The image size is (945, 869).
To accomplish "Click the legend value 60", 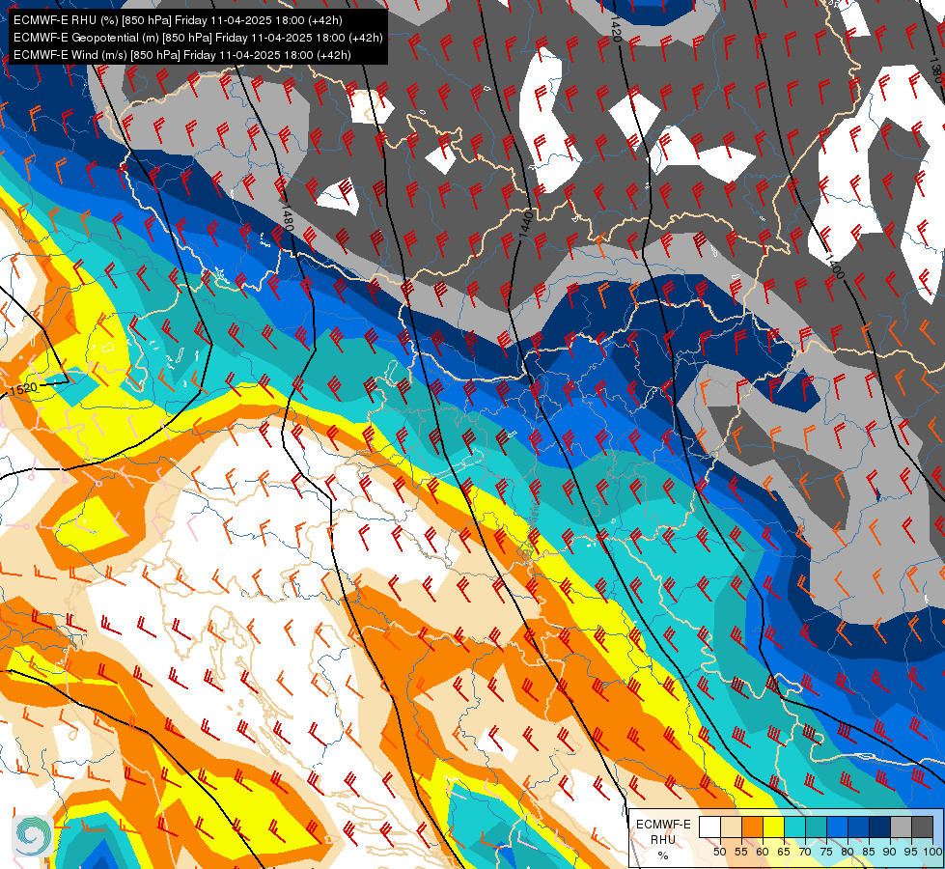I will click(763, 852).
